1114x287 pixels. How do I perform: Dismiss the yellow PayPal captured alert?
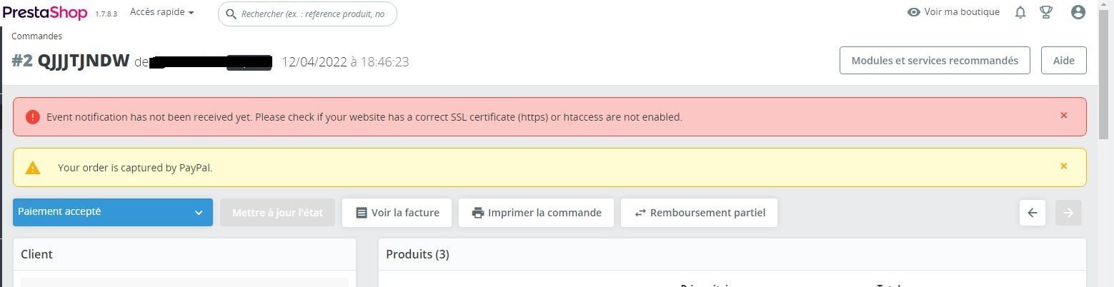[x=1063, y=166]
